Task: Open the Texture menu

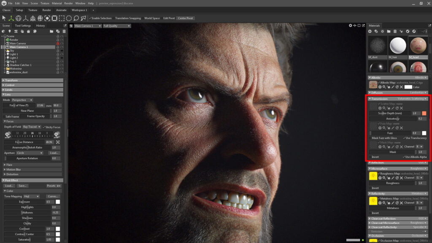Action: pos(45,3)
